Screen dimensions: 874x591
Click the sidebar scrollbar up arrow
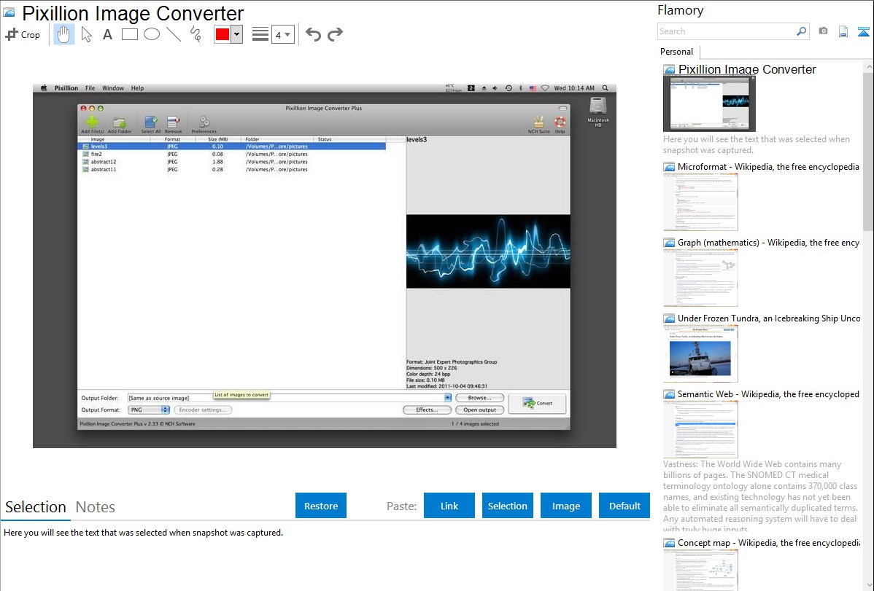[868, 66]
